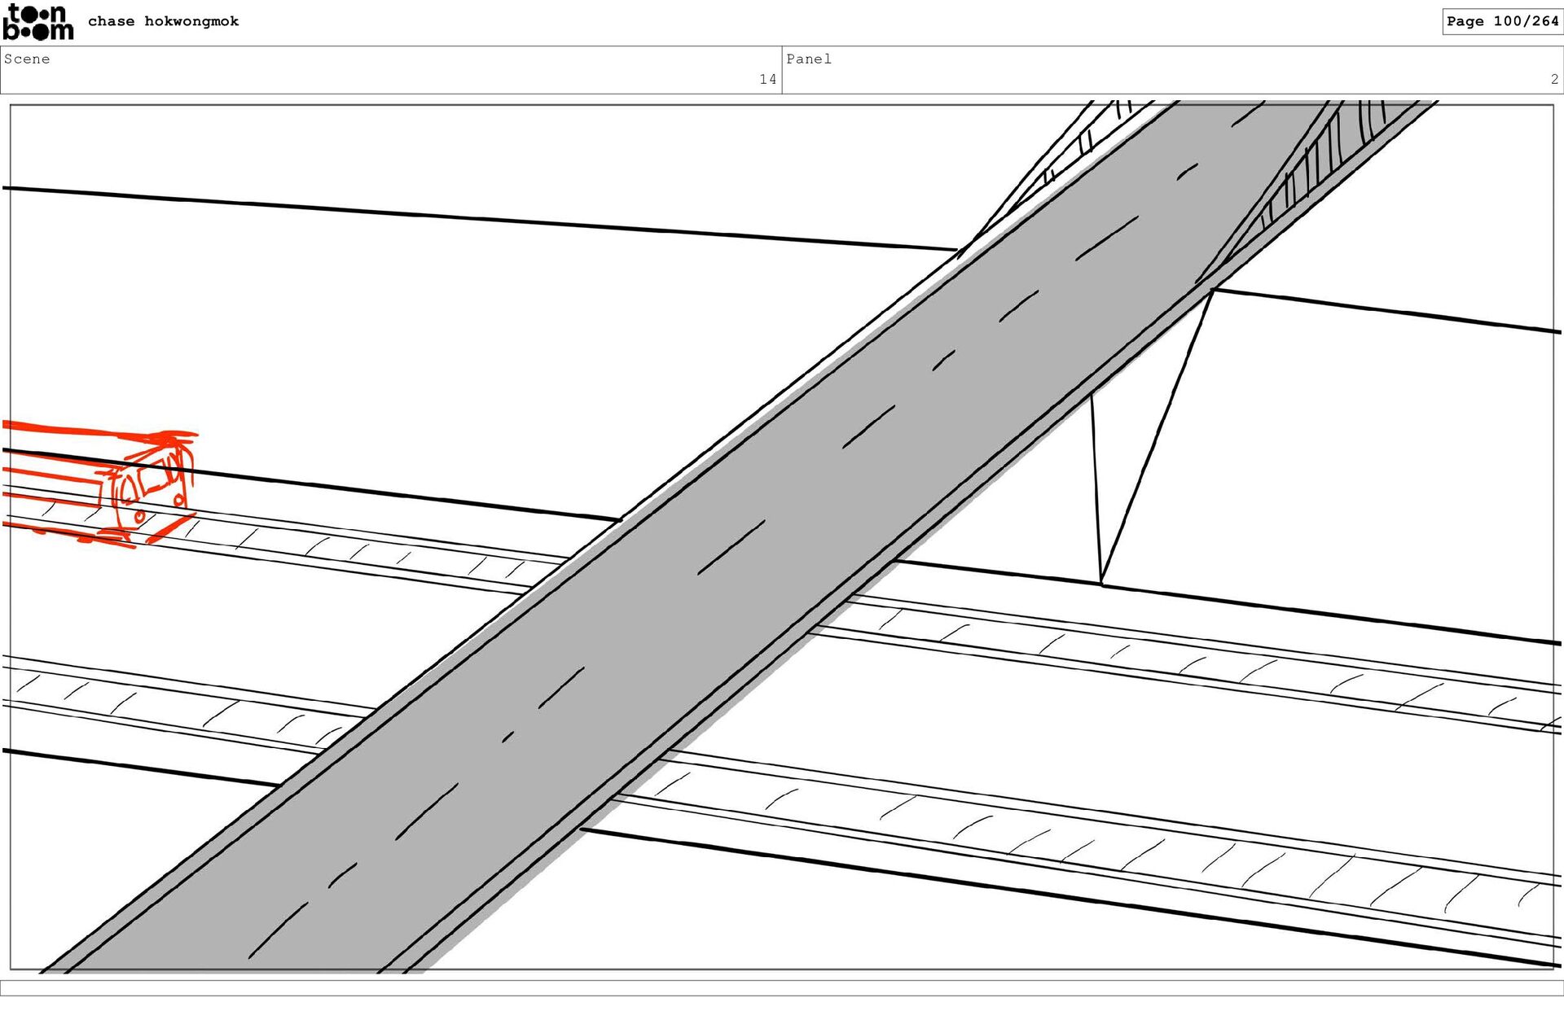Click the panel number 2
This screenshot has width=1564, height=1011.
pyautogui.click(x=1554, y=79)
